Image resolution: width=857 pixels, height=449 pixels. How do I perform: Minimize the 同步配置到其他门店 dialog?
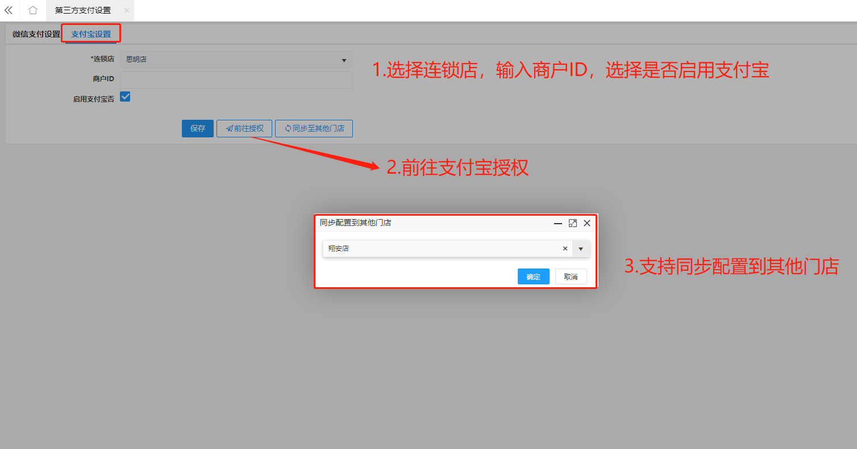(558, 224)
